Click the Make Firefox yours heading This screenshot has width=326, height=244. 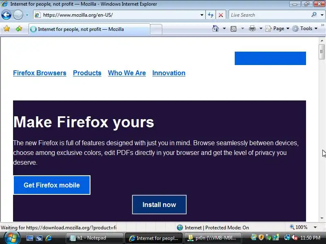point(84,122)
